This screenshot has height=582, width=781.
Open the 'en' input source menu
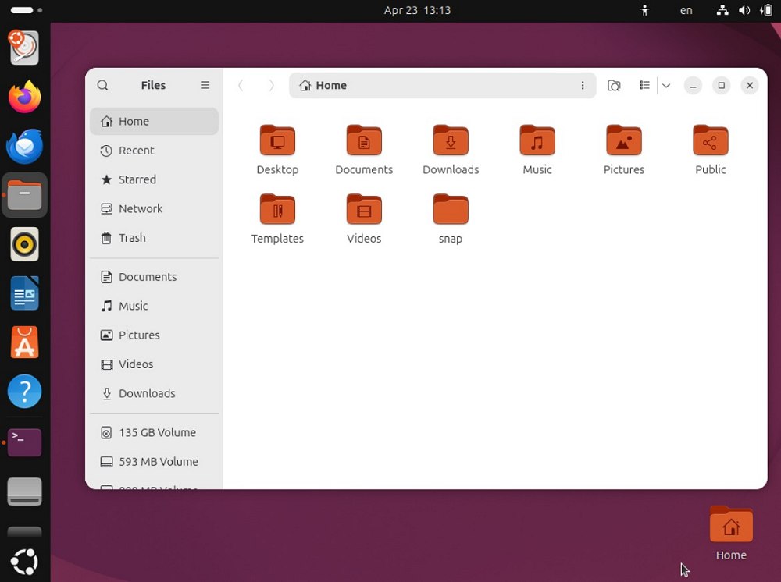click(x=686, y=10)
